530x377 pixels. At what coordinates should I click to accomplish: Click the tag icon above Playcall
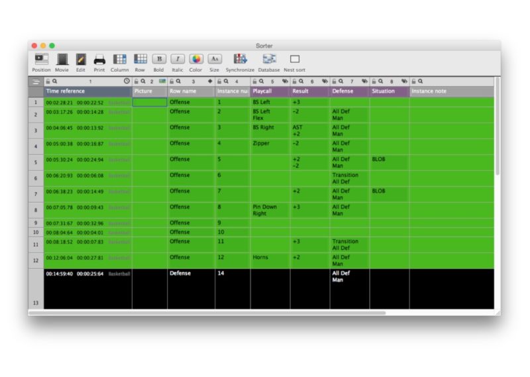286,81
